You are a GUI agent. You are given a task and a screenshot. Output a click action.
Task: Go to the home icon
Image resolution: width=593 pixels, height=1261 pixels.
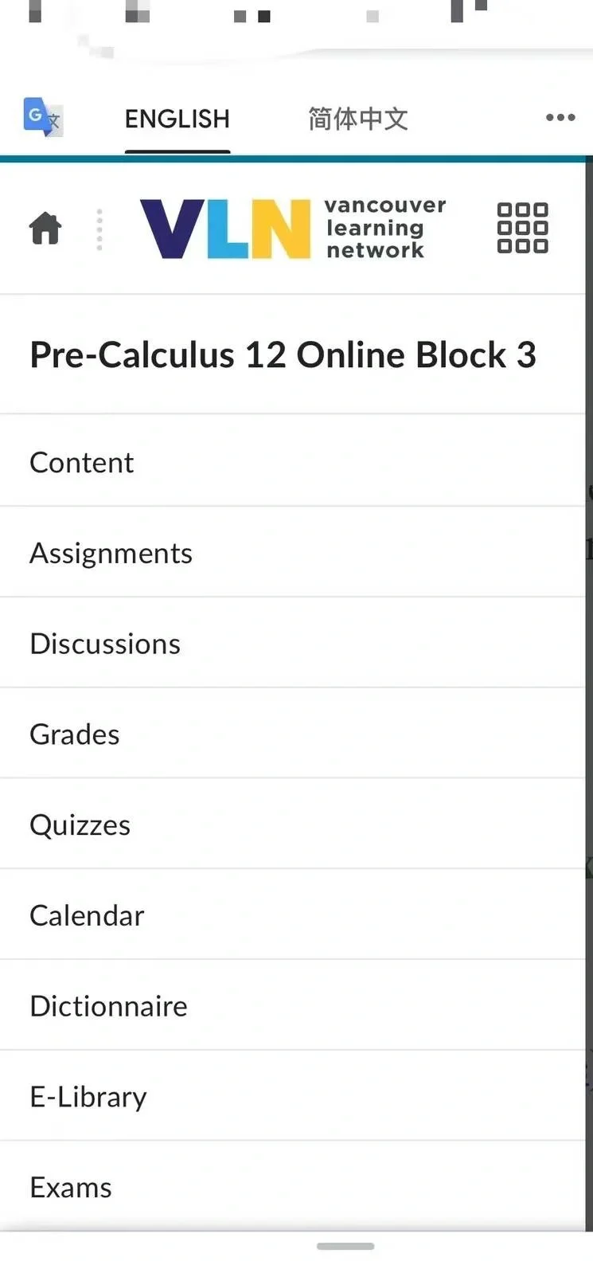click(x=45, y=229)
